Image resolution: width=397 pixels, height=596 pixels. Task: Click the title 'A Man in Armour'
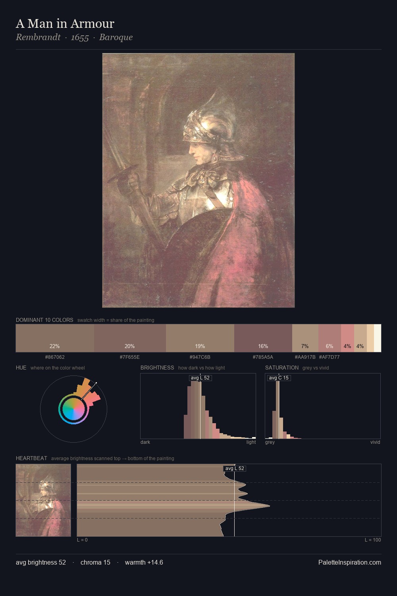coord(65,24)
